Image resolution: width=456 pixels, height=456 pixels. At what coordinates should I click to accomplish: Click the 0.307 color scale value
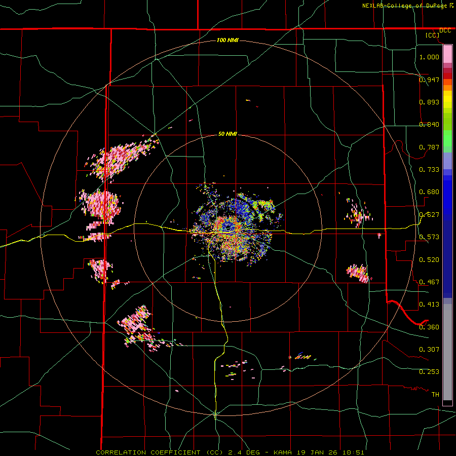[429, 350]
